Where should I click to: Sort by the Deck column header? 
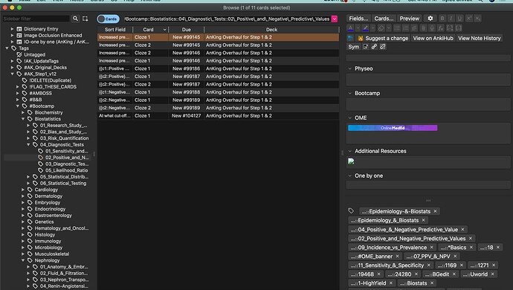tap(271, 30)
